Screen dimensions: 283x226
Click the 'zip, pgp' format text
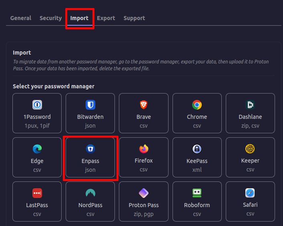point(144,214)
